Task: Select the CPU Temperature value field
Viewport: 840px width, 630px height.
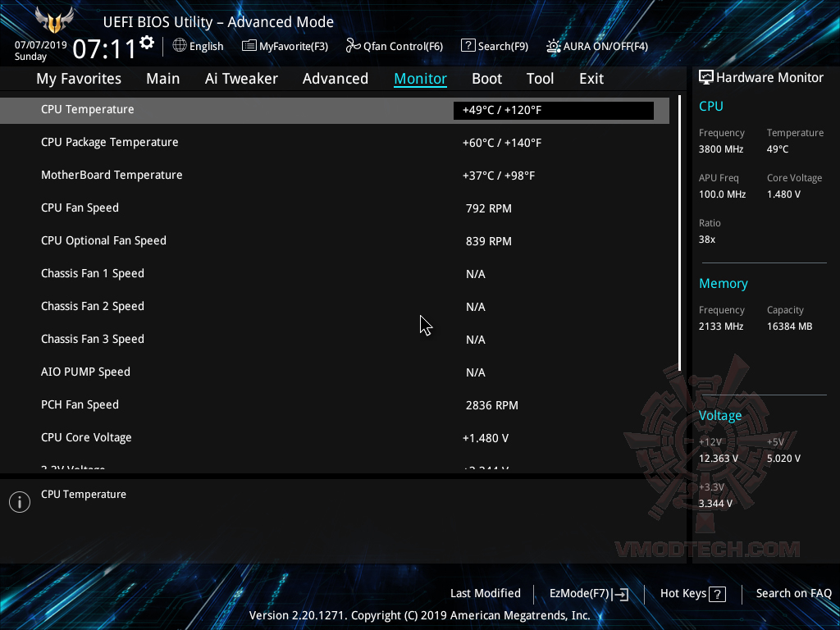Action: tap(554, 111)
